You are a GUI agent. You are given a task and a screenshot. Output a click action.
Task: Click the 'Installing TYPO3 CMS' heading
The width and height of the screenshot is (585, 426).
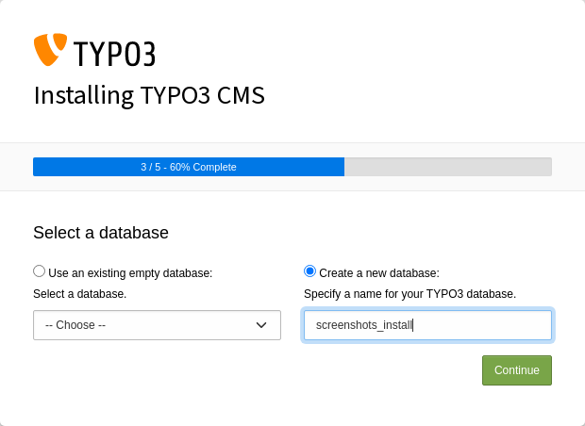pos(149,96)
